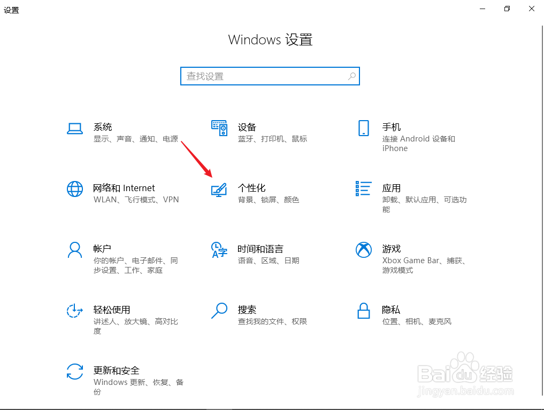Close the 设置 window
The image size is (544, 410).
[x=532, y=9]
